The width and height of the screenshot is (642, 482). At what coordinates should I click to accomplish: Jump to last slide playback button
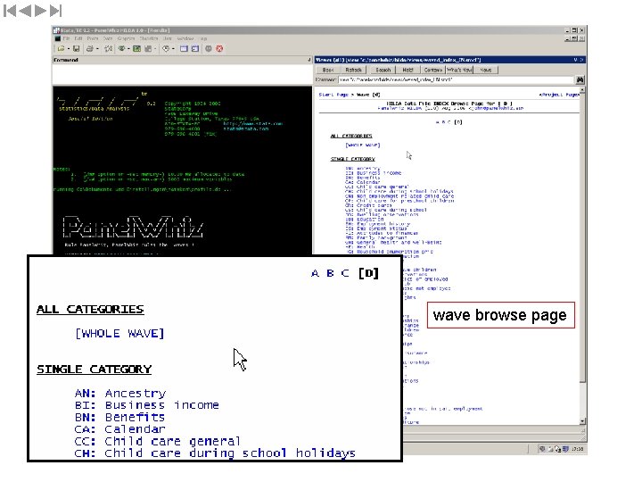55,11
